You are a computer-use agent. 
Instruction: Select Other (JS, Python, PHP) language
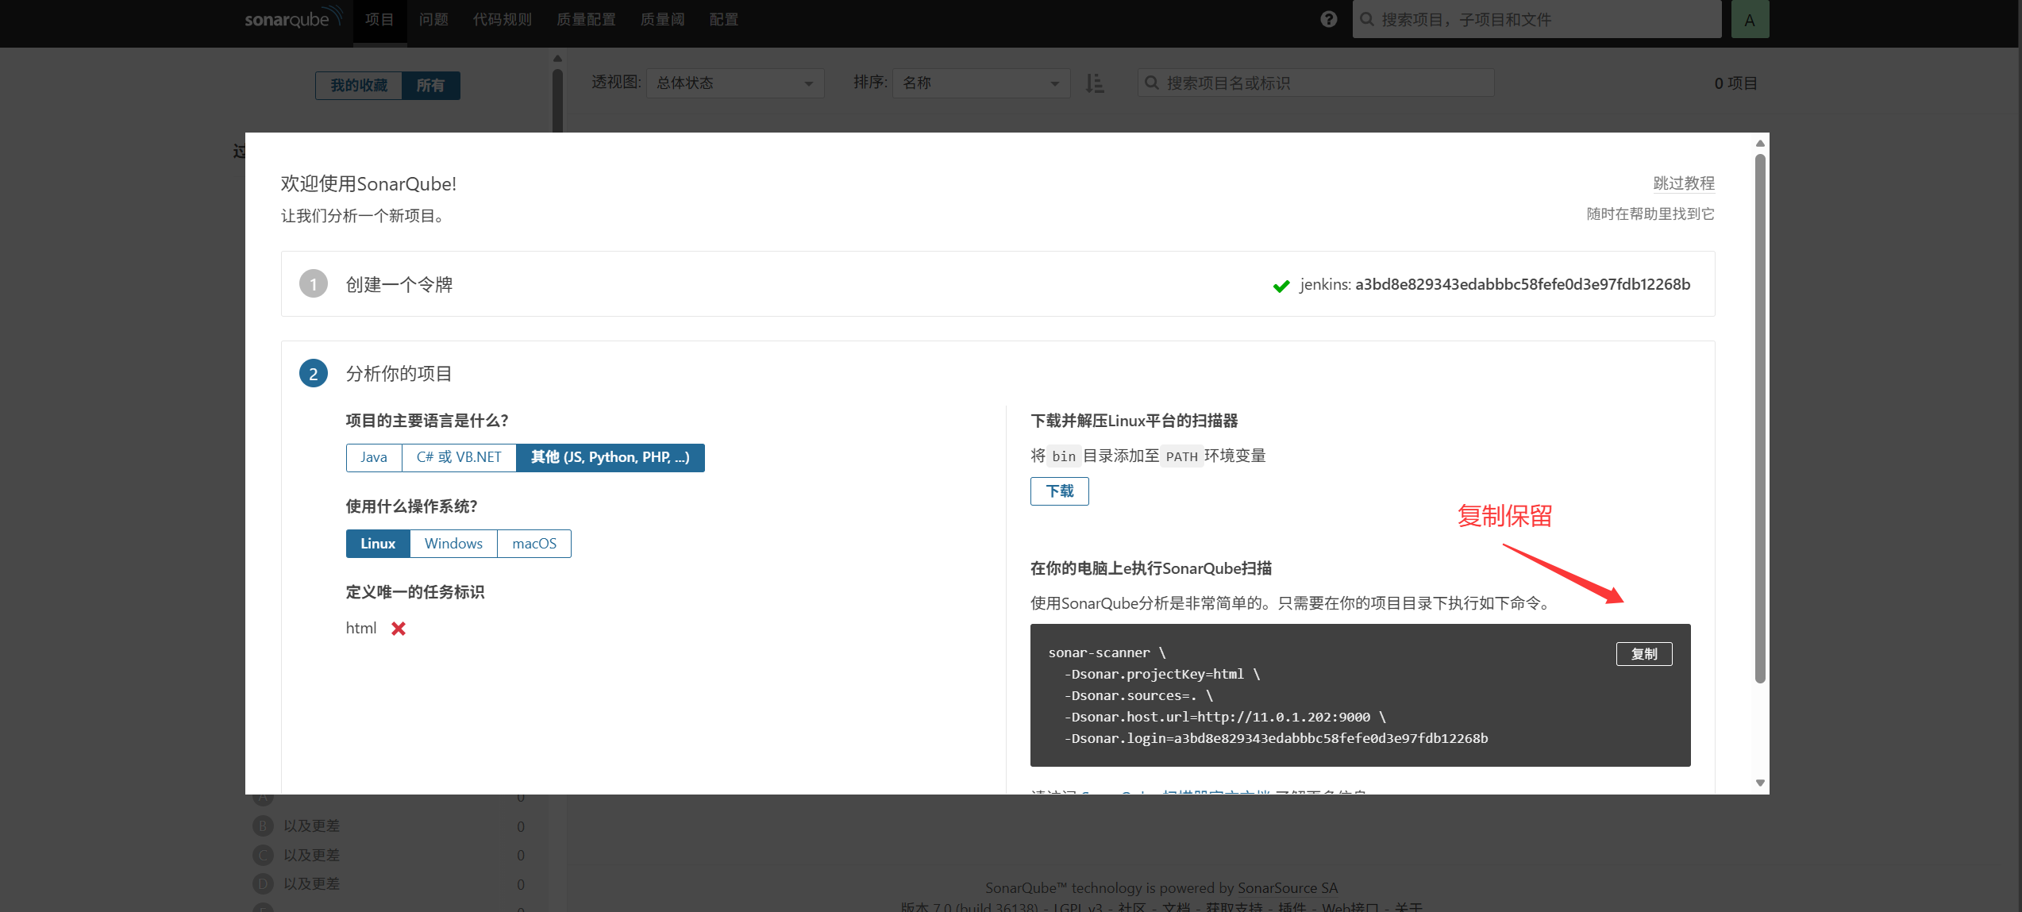(x=610, y=457)
